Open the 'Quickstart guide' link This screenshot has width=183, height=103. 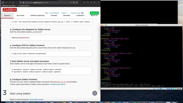[37, 100]
